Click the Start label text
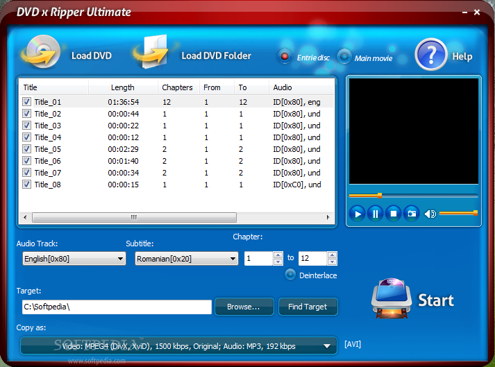This screenshot has width=495, height=367. pos(436,300)
